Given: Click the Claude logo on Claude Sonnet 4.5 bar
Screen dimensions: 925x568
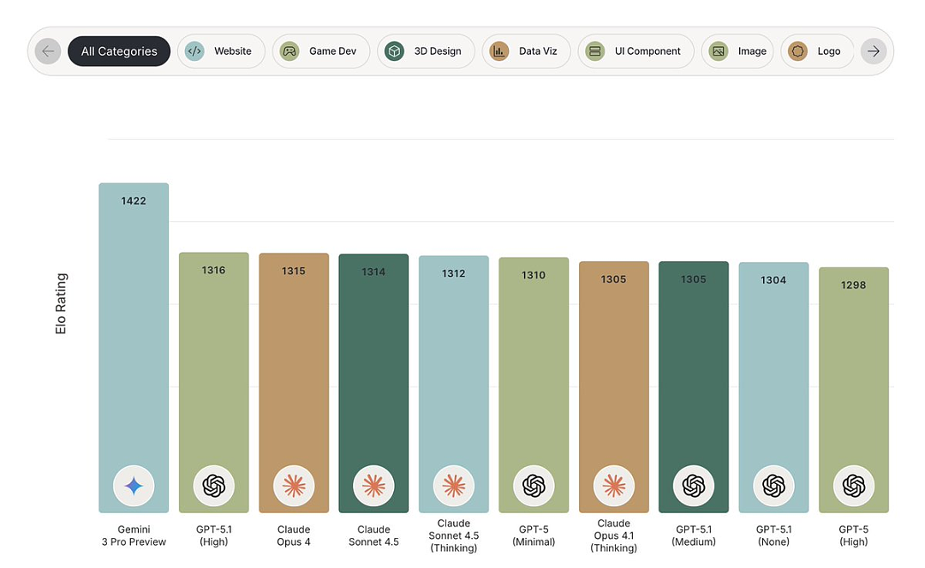Looking at the screenshot, I should tap(373, 486).
